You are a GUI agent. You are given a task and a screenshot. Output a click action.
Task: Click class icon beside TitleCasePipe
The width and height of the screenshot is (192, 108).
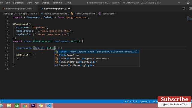57,55
